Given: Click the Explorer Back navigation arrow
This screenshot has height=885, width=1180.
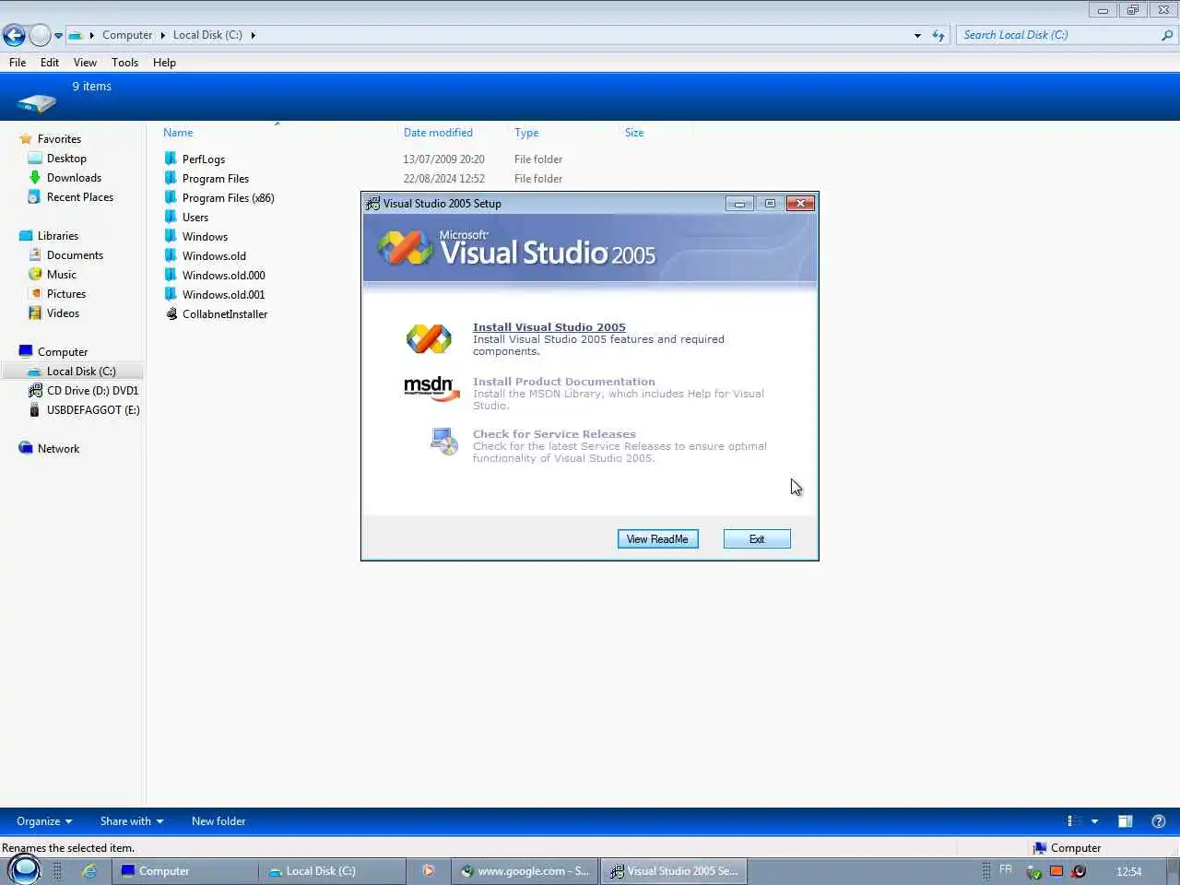Looking at the screenshot, I should click(14, 35).
